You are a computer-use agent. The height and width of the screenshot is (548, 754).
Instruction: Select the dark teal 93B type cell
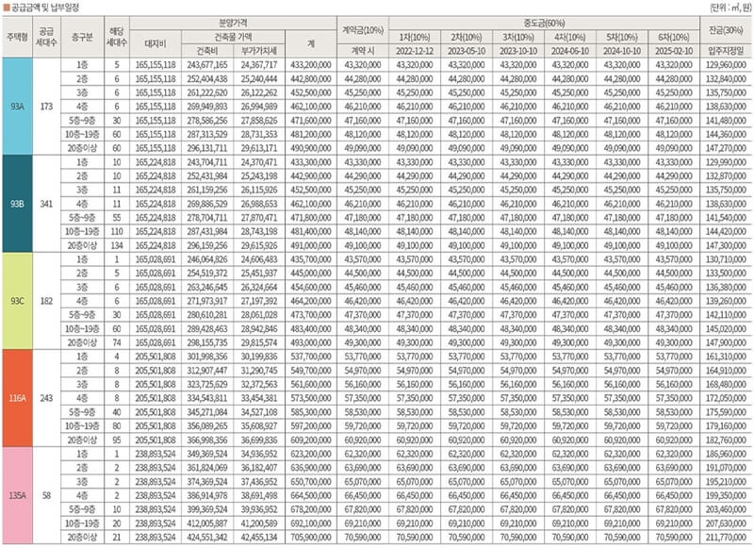tap(17, 204)
